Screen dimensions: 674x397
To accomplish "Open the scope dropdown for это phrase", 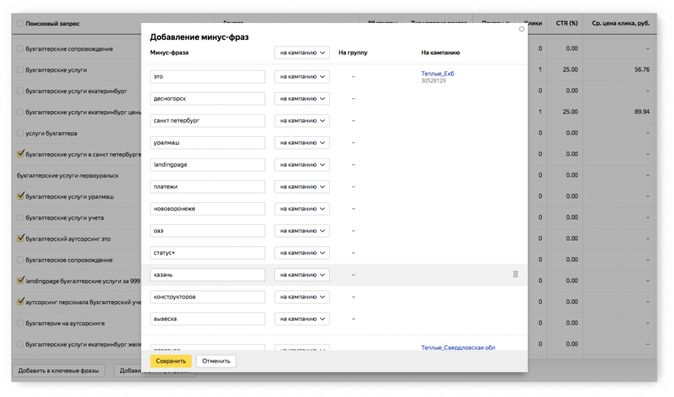I will [301, 76].
